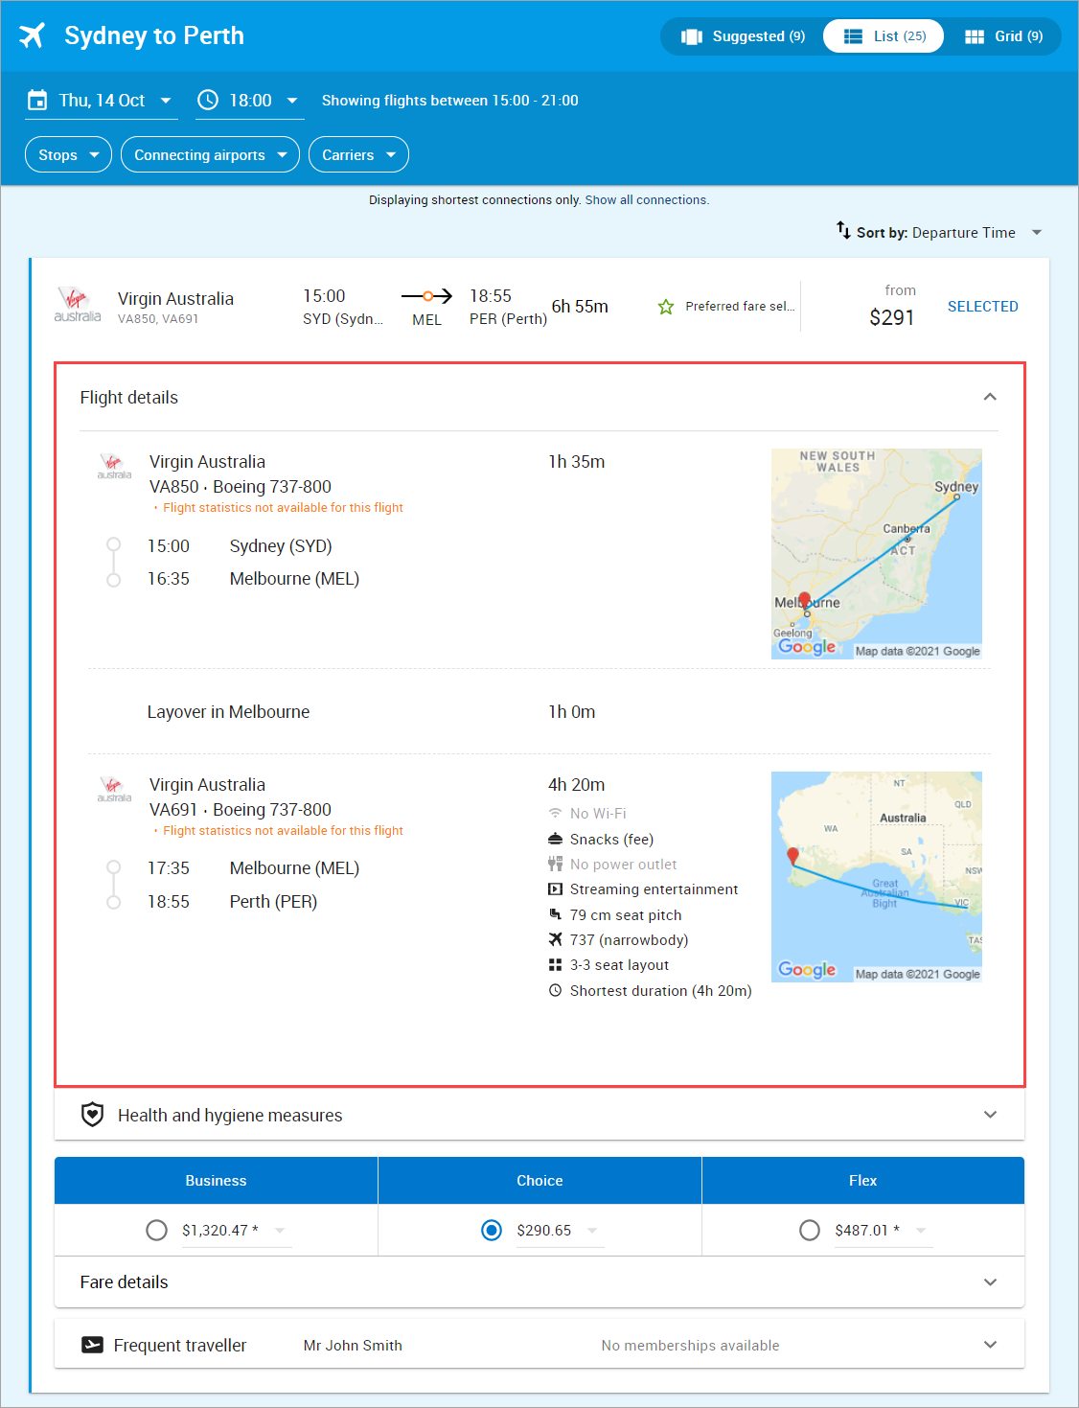Click the sort arrows icon by Sort by

(843, 231)
